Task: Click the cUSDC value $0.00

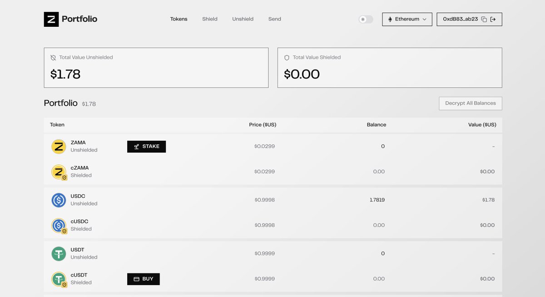Action: [487, 225]
